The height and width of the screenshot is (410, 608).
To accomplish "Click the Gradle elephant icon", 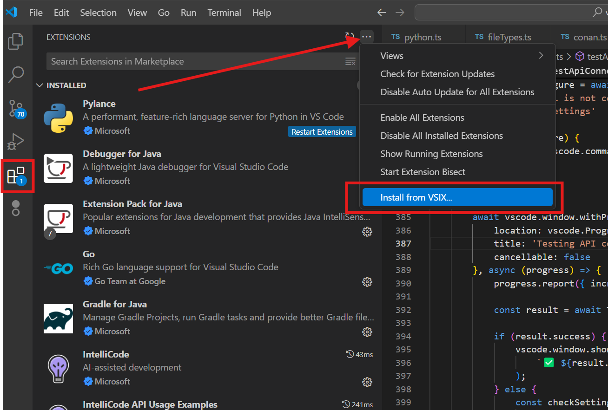I will click(59, 319).
